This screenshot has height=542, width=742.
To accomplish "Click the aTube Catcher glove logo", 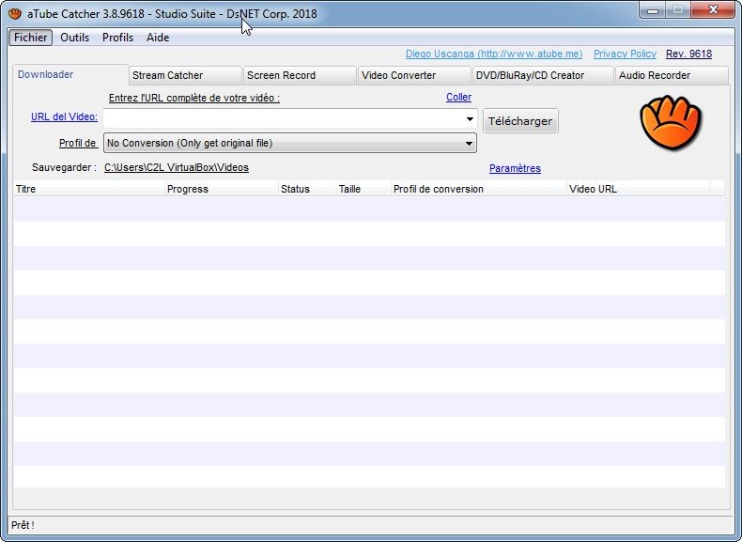I will [671, 122].
